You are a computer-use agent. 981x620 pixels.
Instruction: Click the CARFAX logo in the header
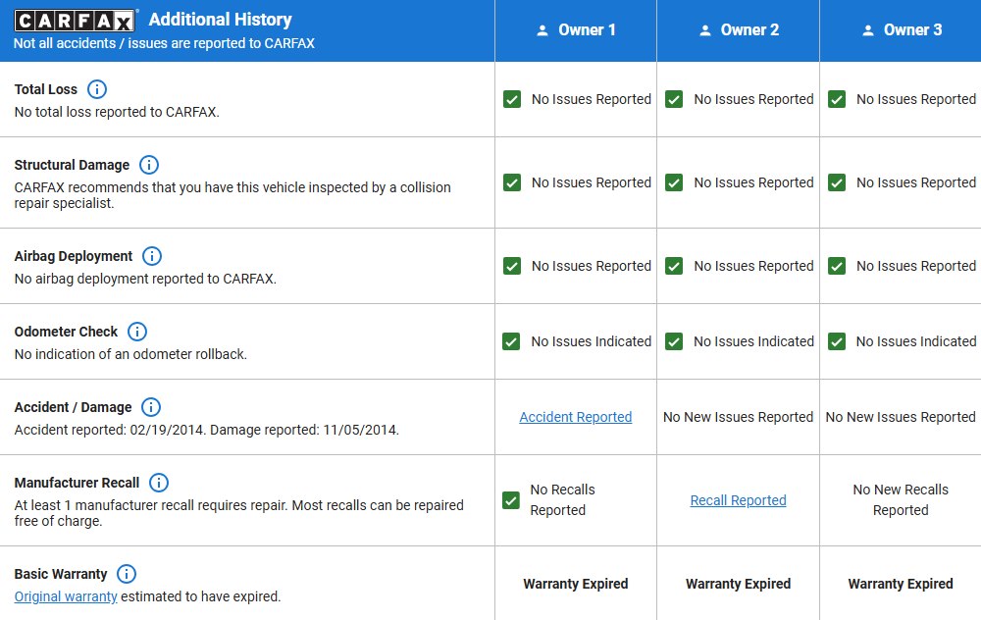pyautogui.click(x=75, y=21)
